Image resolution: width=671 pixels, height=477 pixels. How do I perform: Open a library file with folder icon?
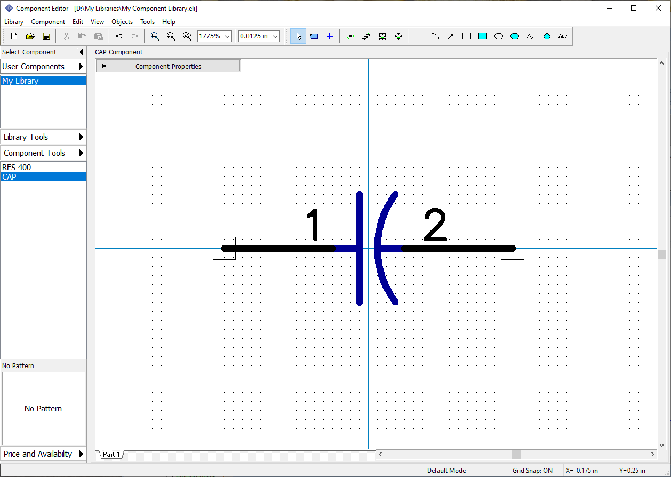[x=30, y=36]
